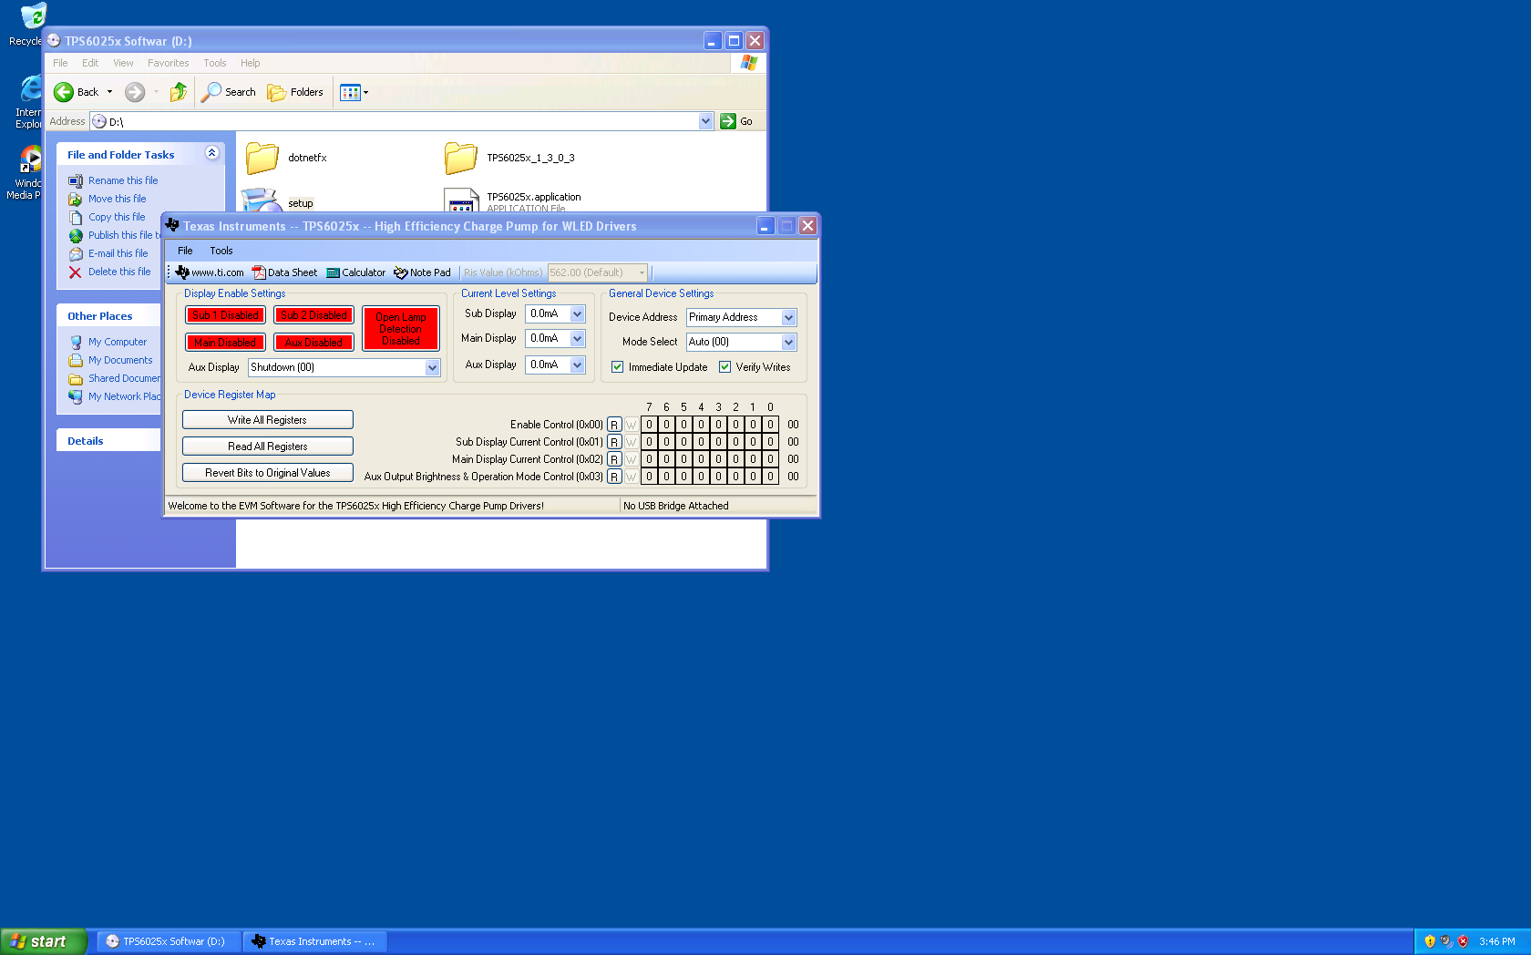Open Edit menu in Explorer window

coord(90,63)
